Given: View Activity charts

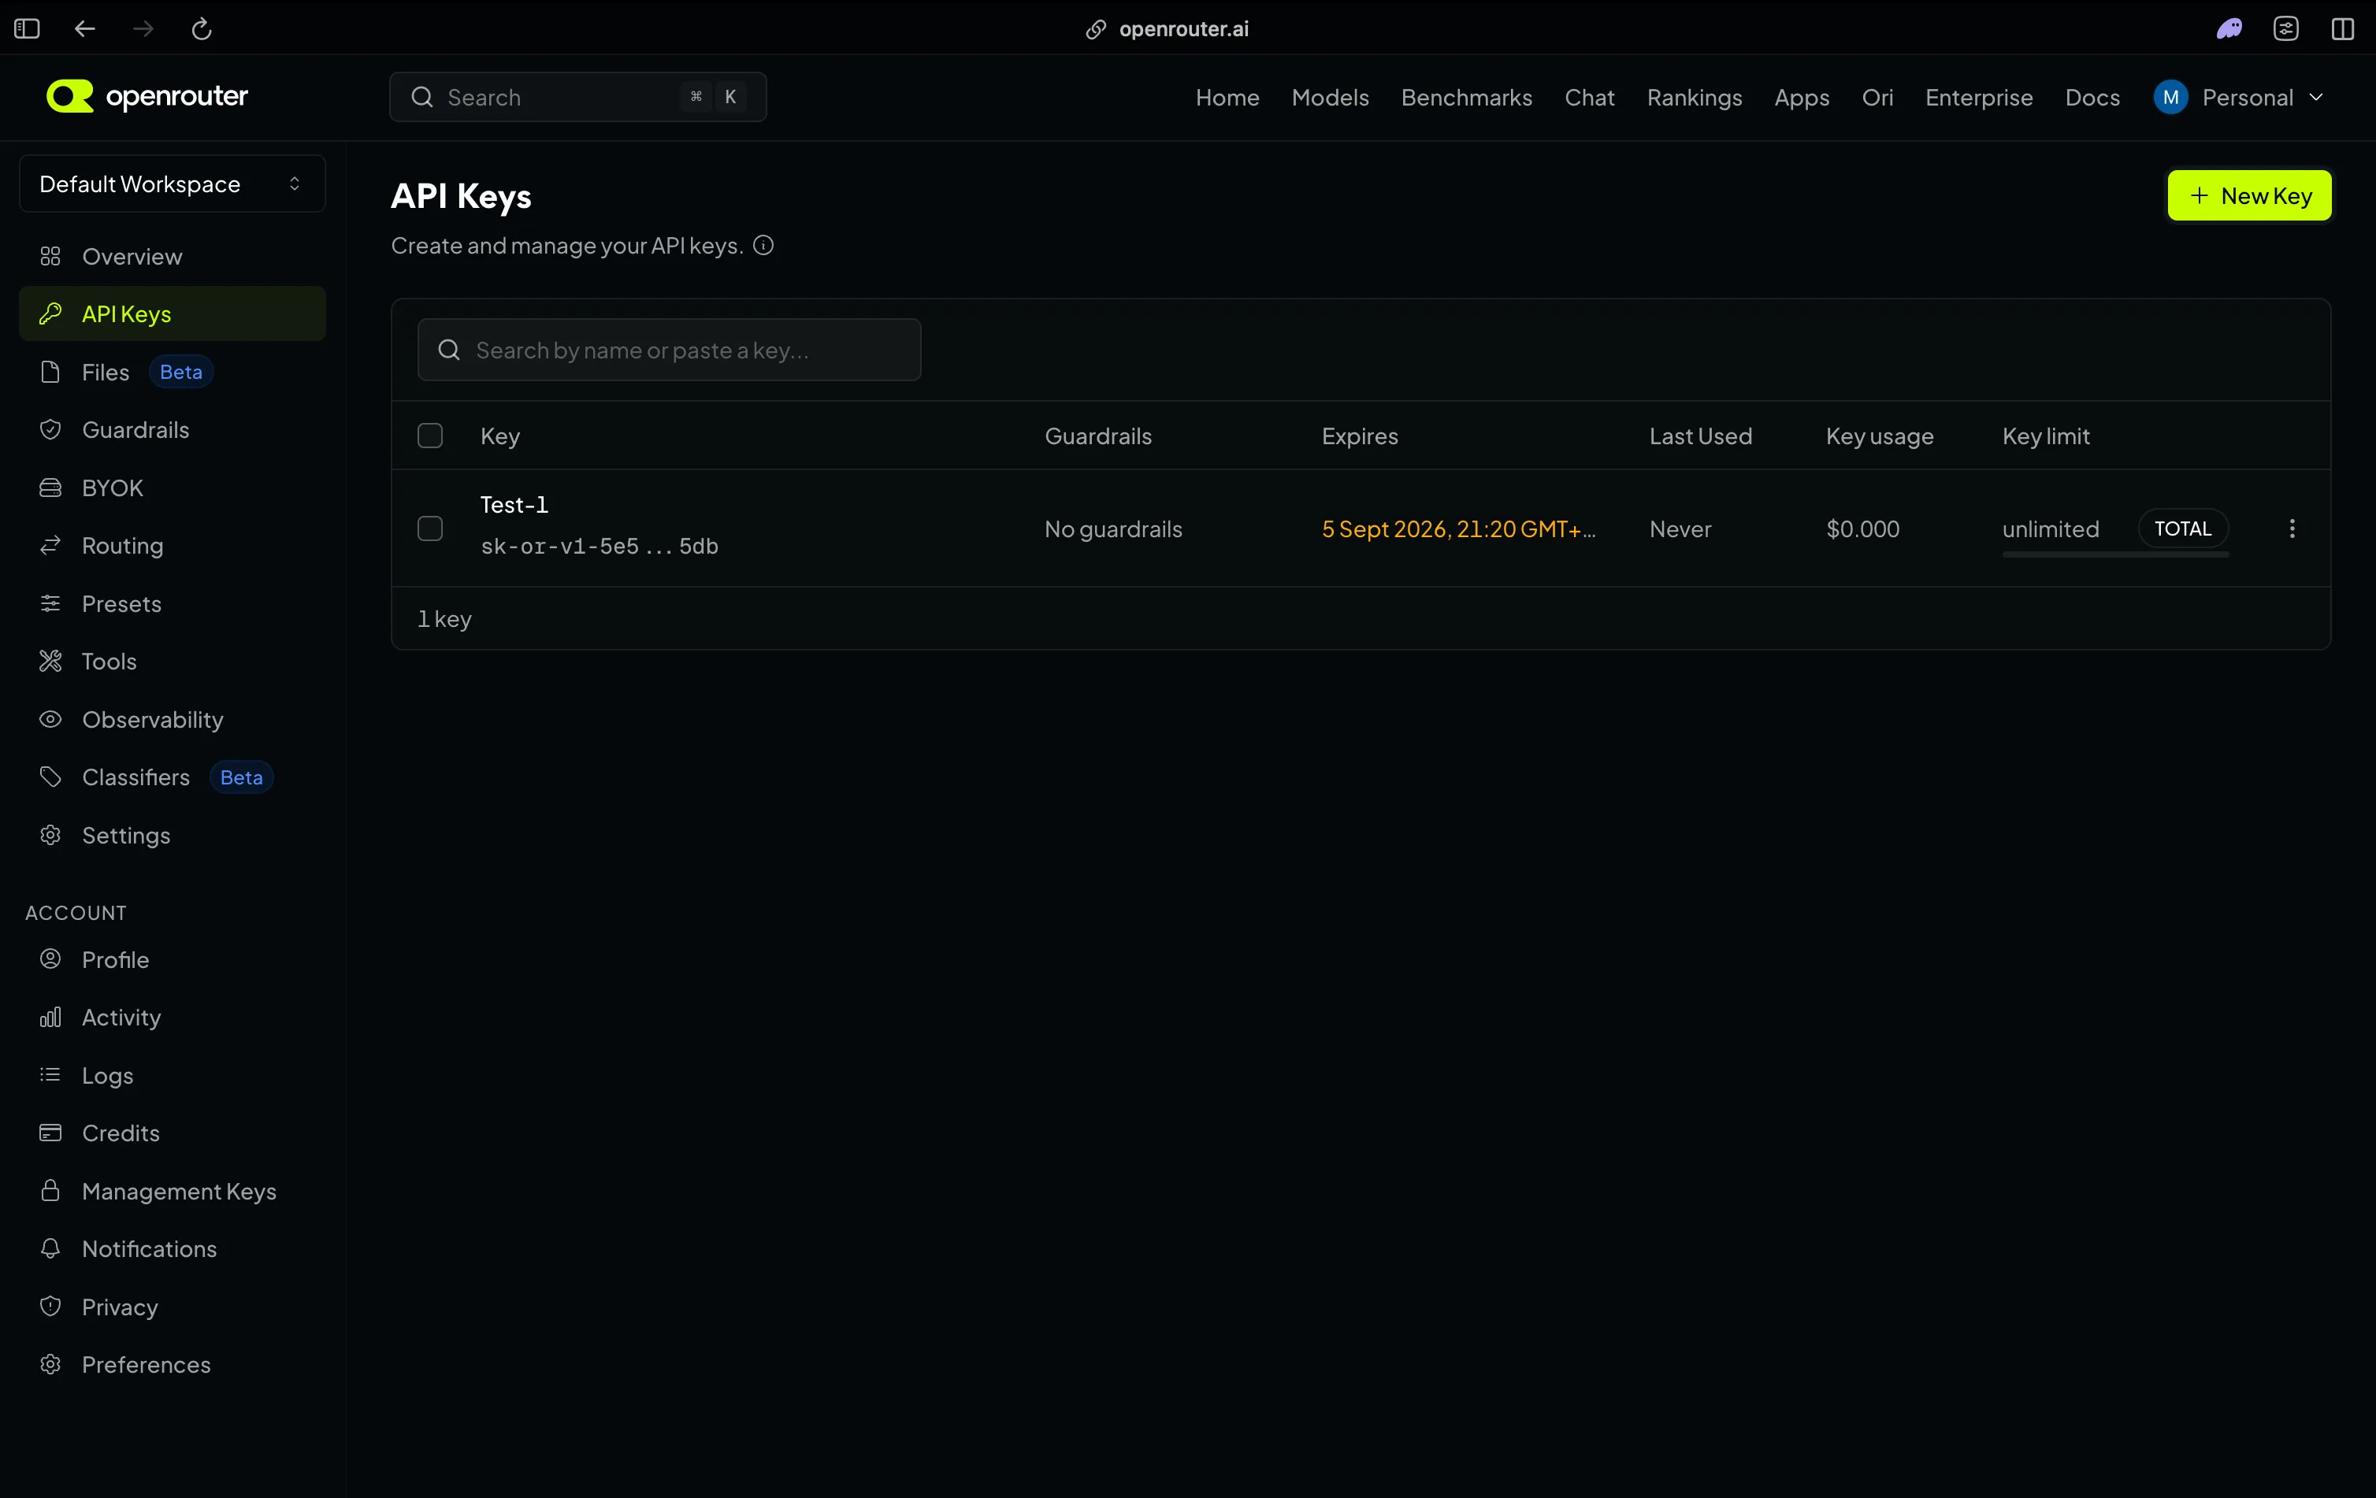Looking at the screenshot, I should click(172, 1017).
